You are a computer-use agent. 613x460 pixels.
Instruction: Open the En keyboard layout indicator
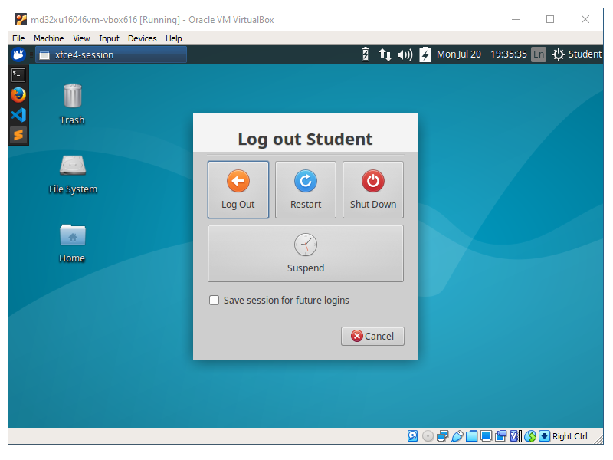point(539,54)
